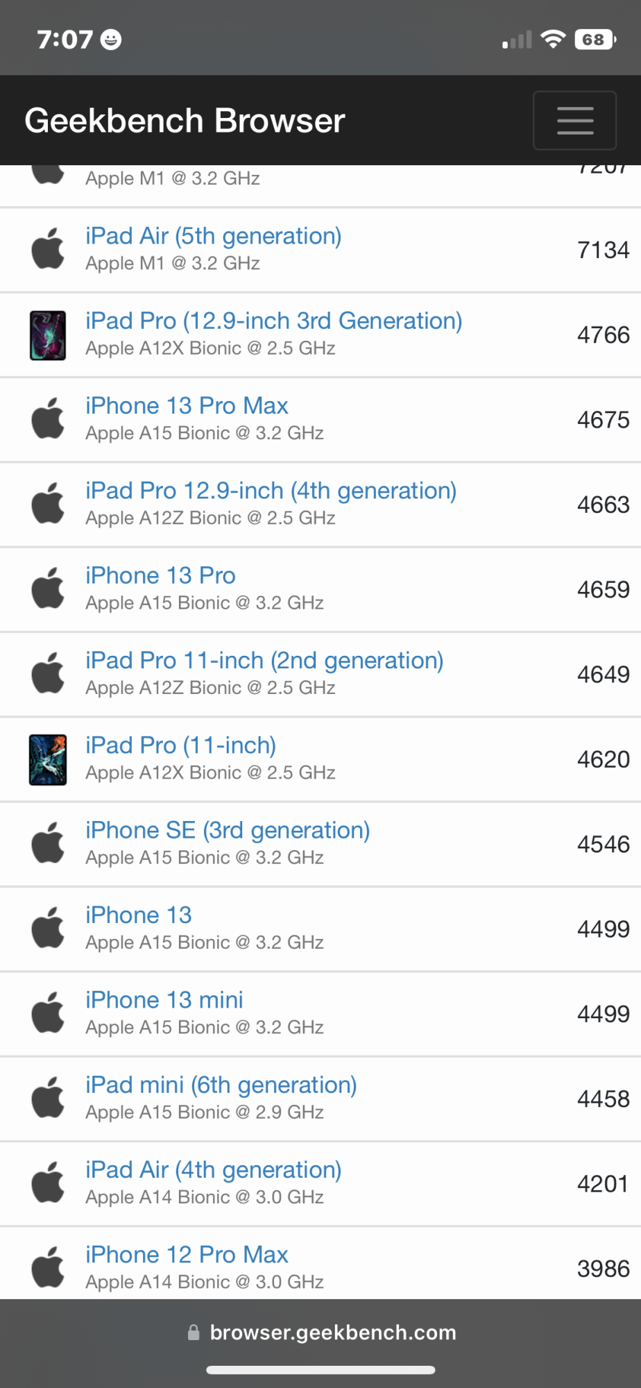Screen dimensions: 641x1388
Task: Tap iPad Pro (11-inch) device thumbnail
Action: (48, 760)
